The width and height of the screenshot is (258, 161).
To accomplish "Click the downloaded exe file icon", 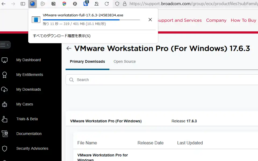I will coord(36,20).
